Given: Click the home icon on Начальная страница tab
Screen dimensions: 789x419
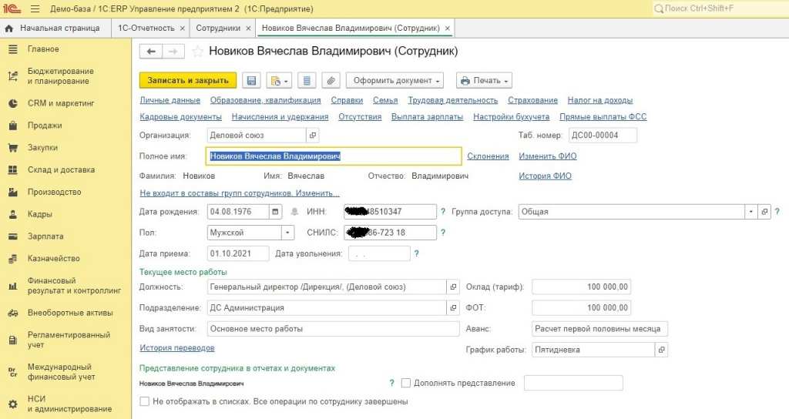Looking at the screenshot, I should (9, 28).
